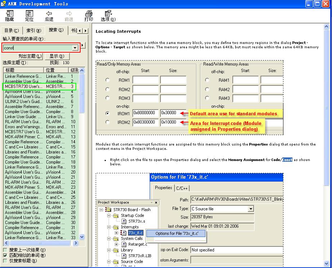332x268 pixels.
Task: Switch to 目录 (Contents) tab
Action: [12, 31]
